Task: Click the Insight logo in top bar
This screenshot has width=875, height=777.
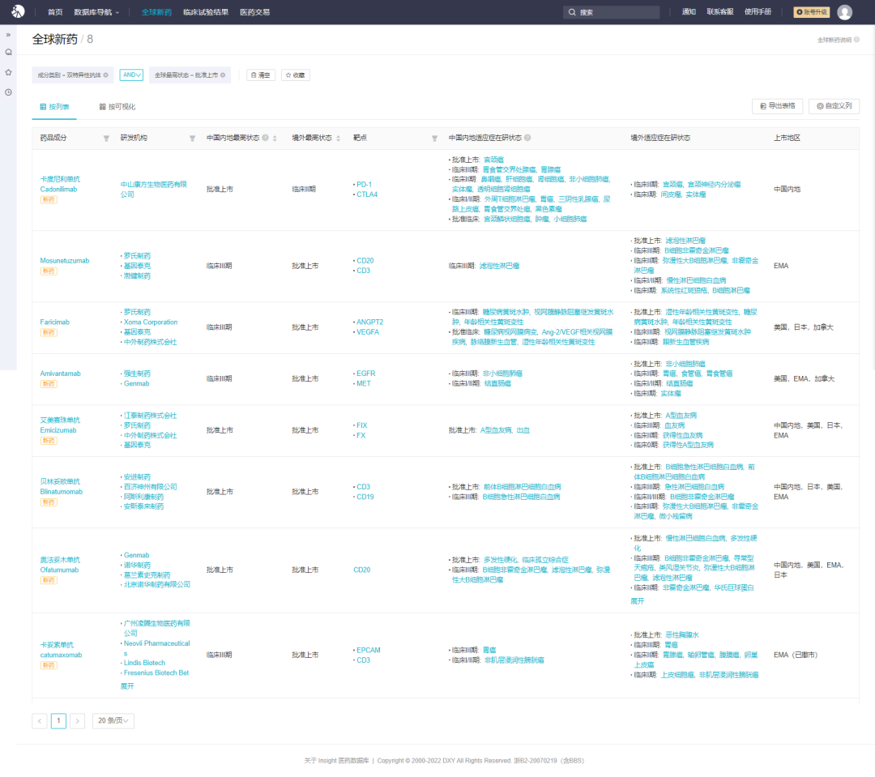Action: [18, 11]
